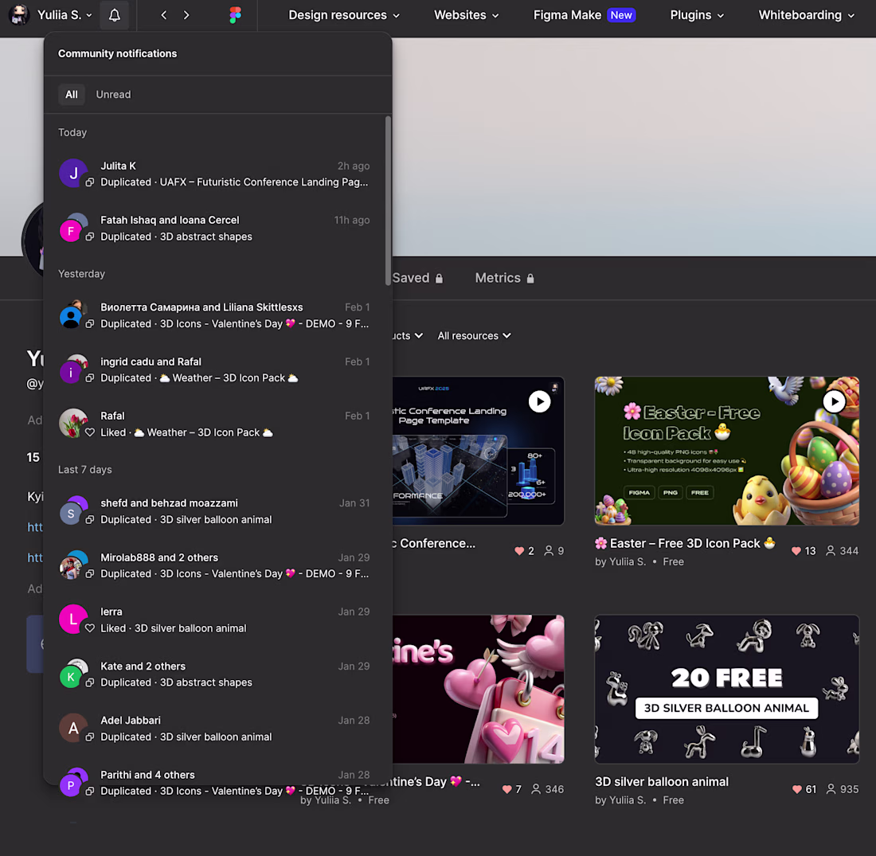Click the heart icon on Ierra liked notification
Viewport: 876px width, 856px height.
click(x=89, y=628)
